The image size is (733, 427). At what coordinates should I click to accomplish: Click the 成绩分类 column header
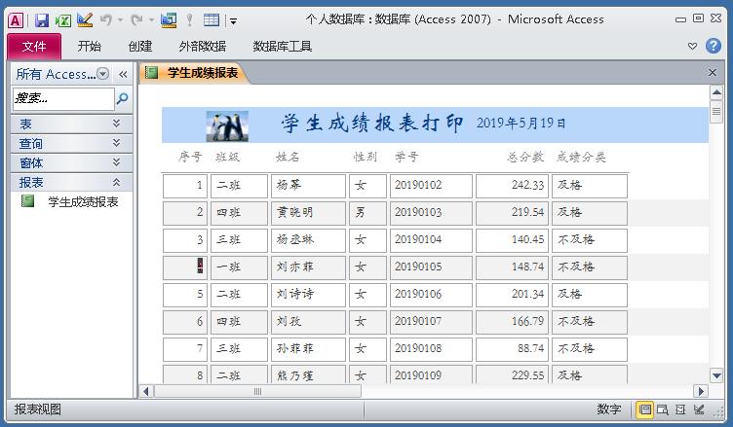coord(581,158)
